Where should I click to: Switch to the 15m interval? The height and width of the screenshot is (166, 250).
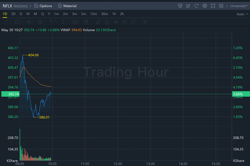(93, 14)
